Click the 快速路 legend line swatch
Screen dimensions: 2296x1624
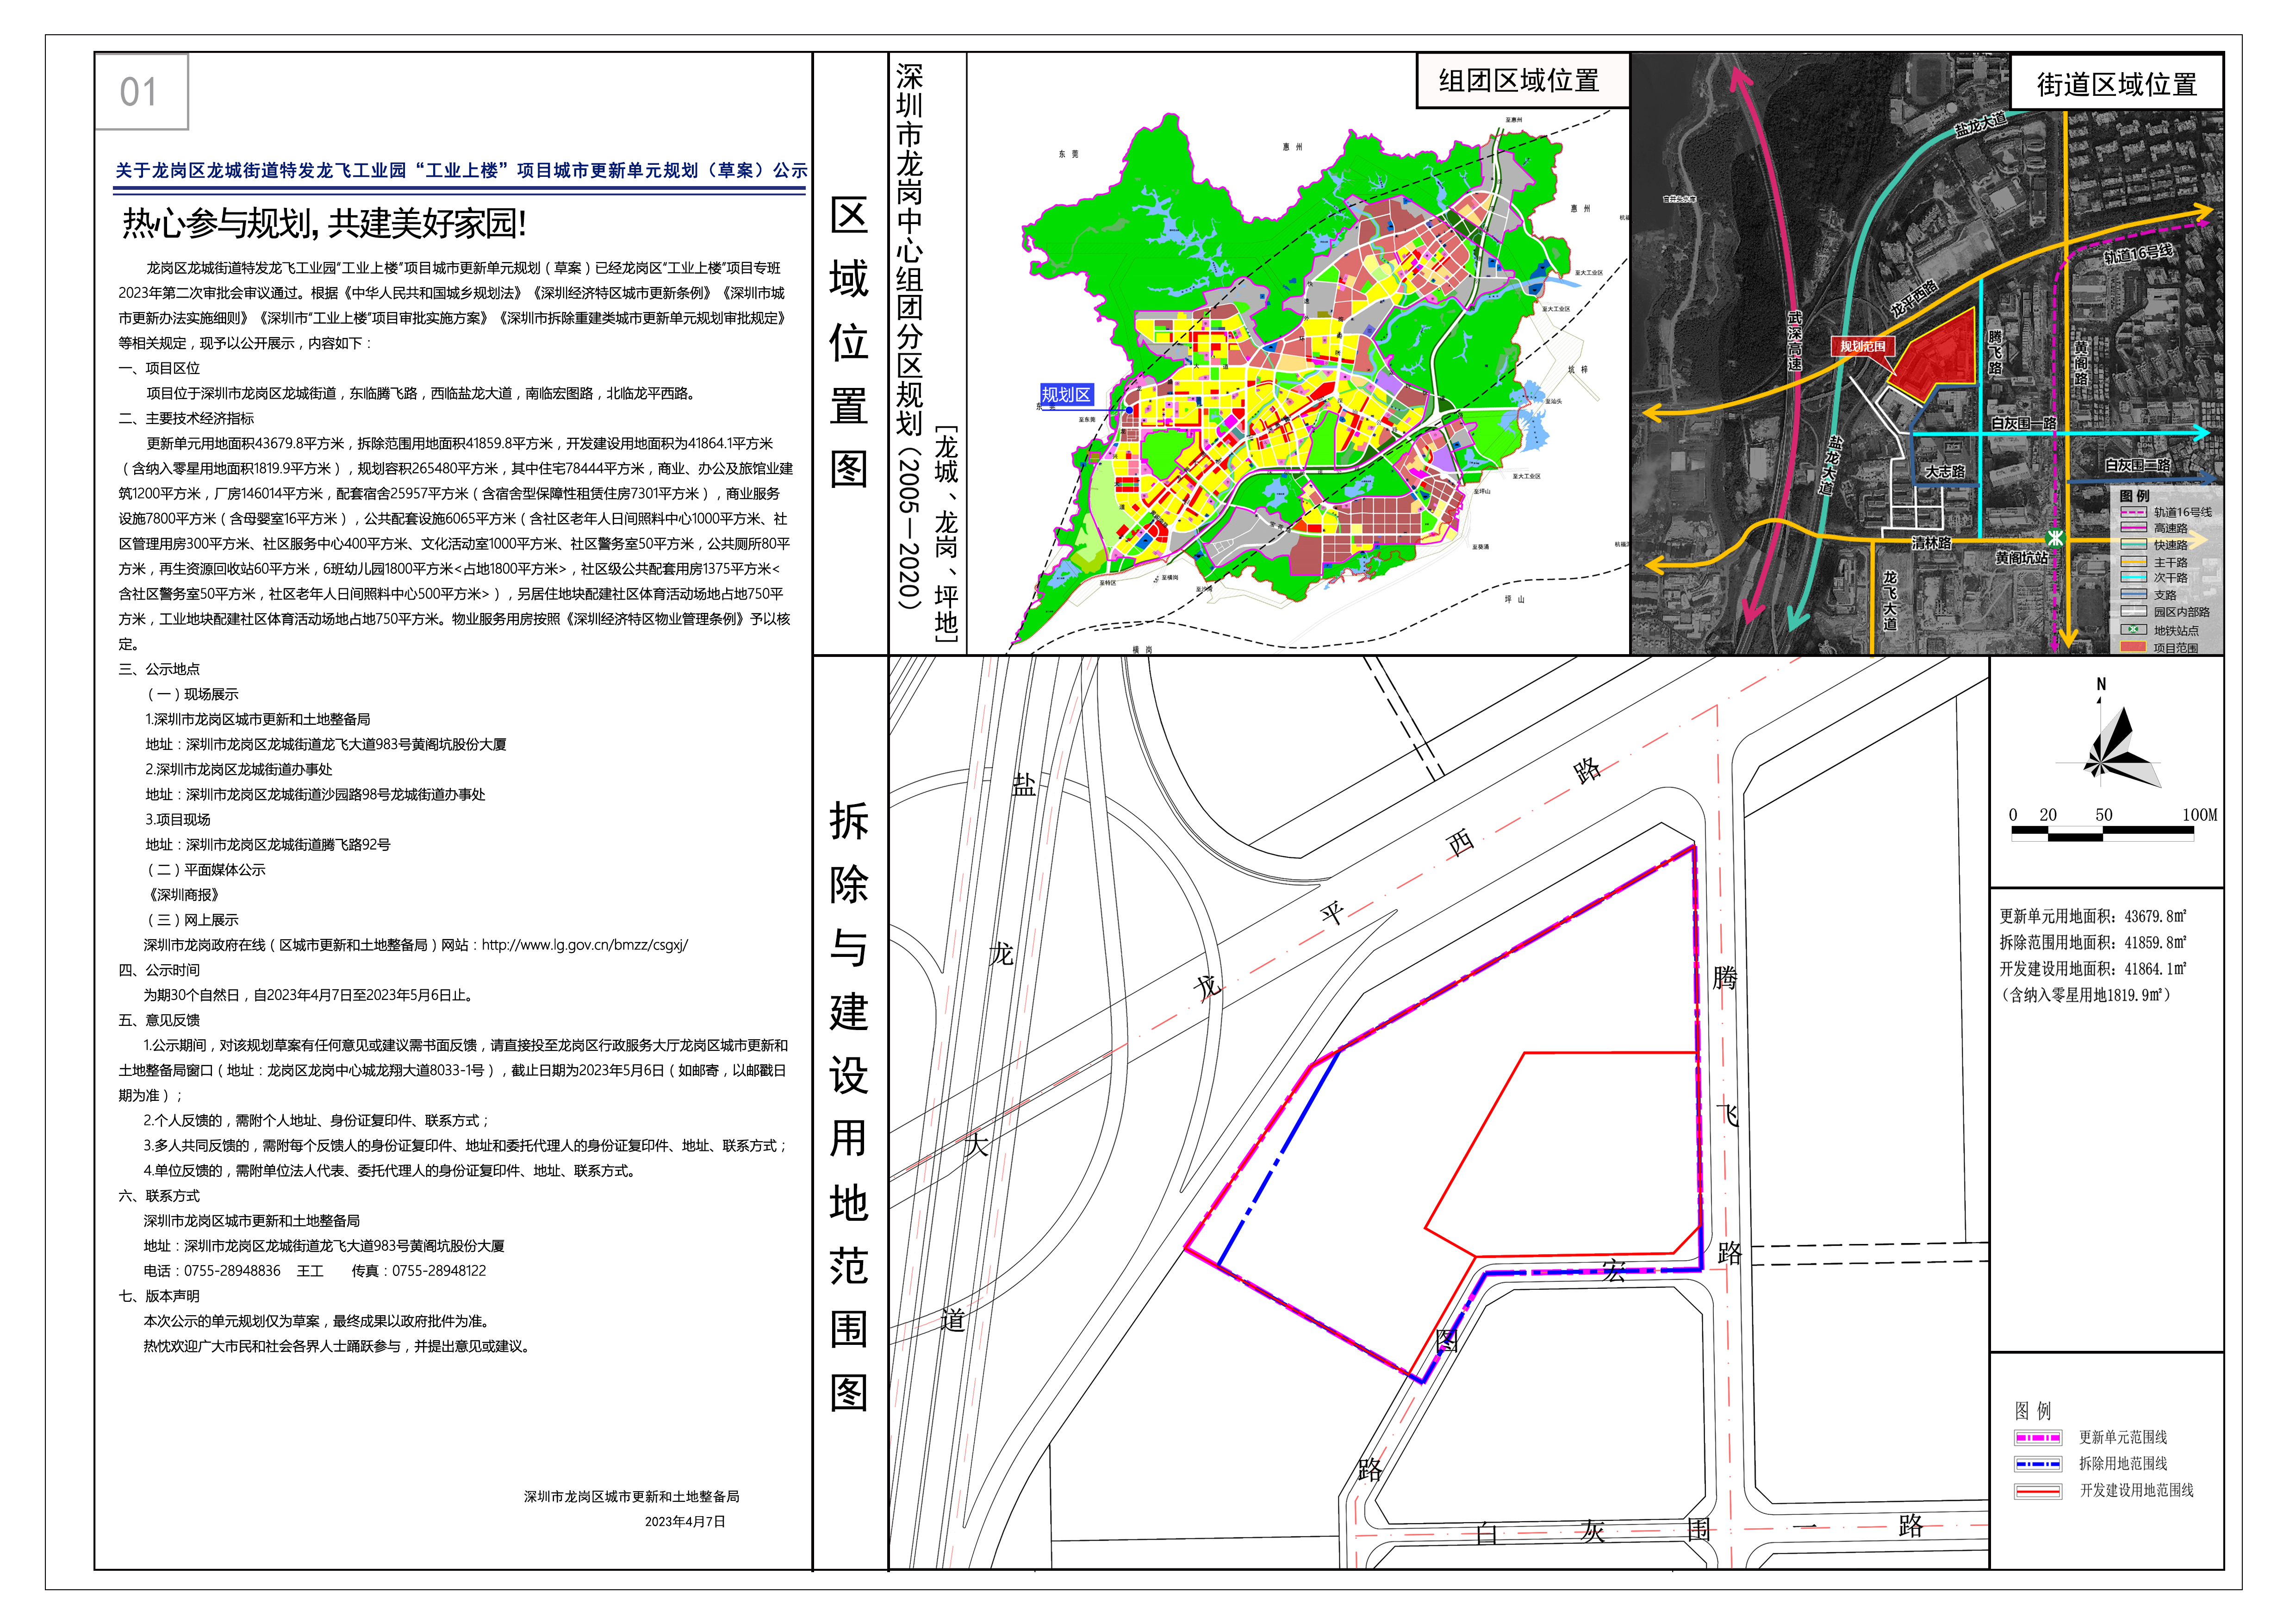point(2135,545)
